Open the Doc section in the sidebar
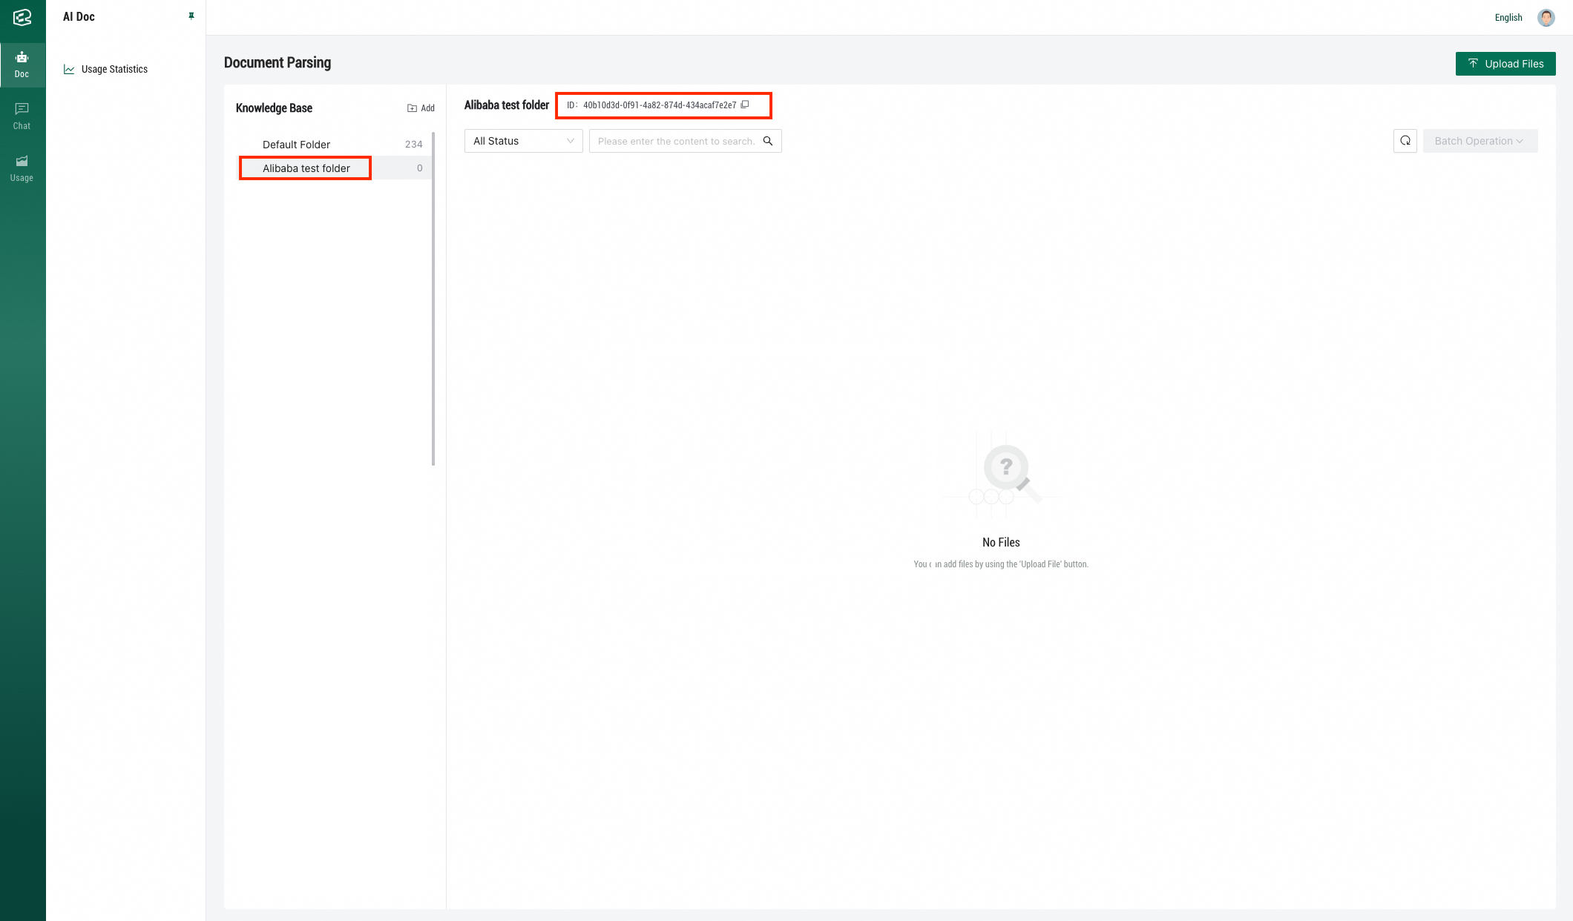This screenshot has height=921, width=1573. click(x=22, y=65)
